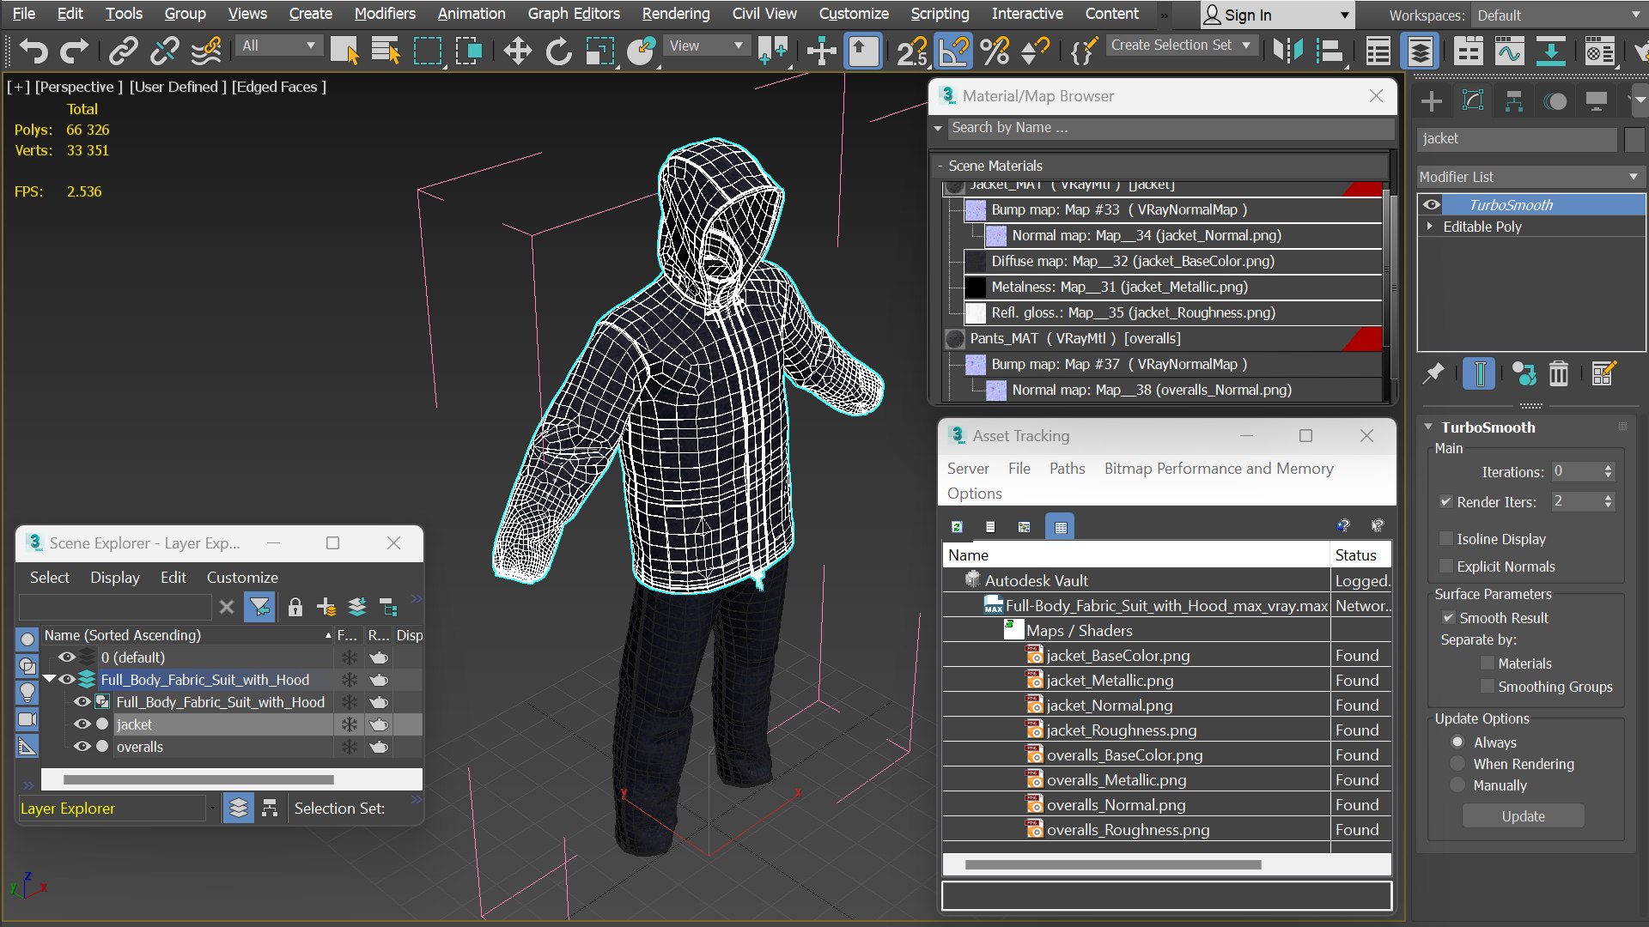Collapse Full_Body_Fabric_Suit_with_Hood layer tree

click(50, 680)
